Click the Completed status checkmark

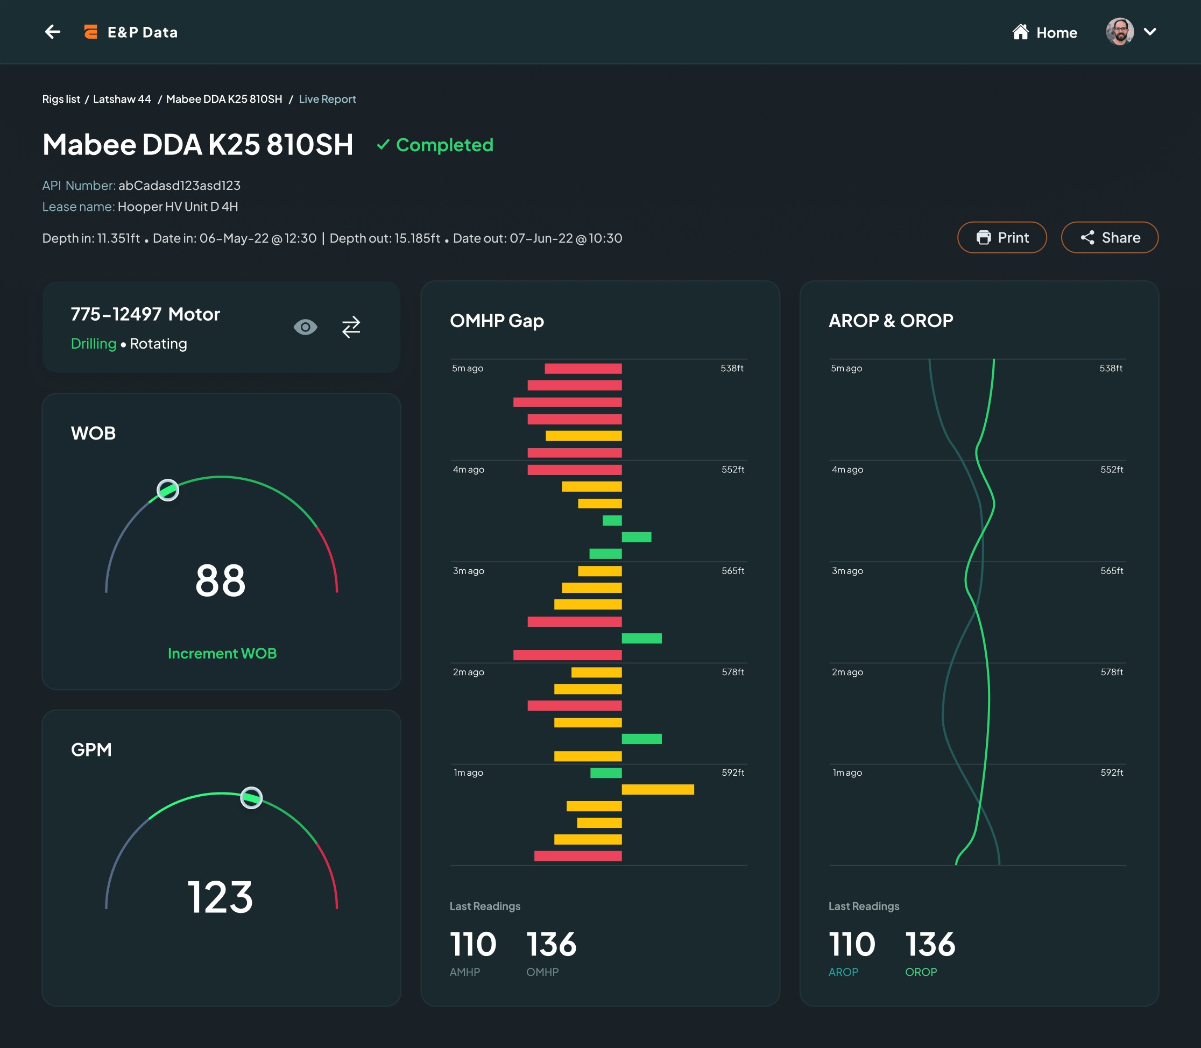[x=383, y=145]
